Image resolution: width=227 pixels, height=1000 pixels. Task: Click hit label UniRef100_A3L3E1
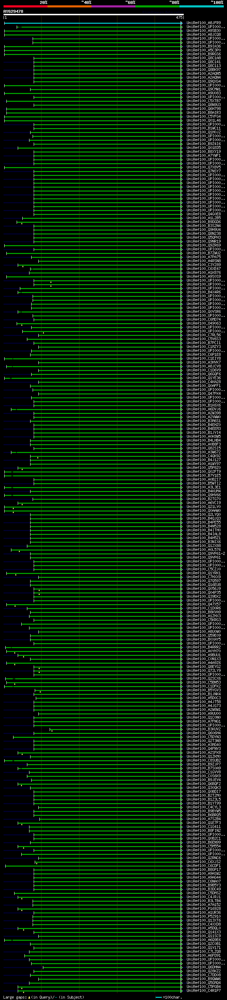click(x=203, y=487)
